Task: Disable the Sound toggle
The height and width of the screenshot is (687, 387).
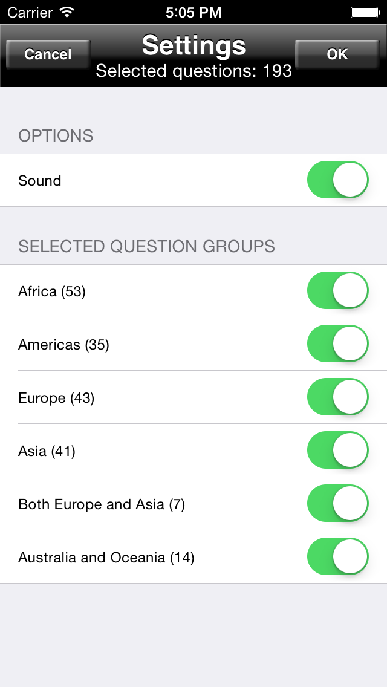Action: tap(337, 180)
